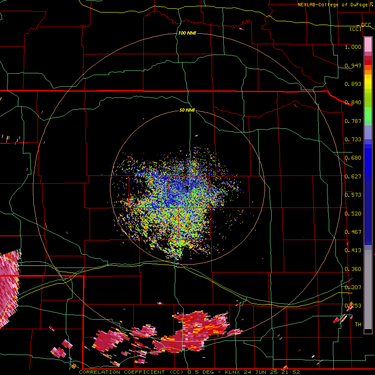This screenshot has height=375, width=375.
Task: Click the 50 NMI range ring label
Action: pyautogui.click(x=187, y=110)
